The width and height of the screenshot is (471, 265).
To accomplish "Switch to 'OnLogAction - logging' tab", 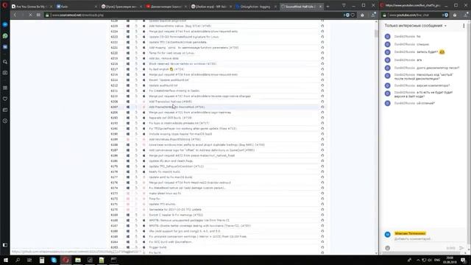I will (x=257, y=7).
